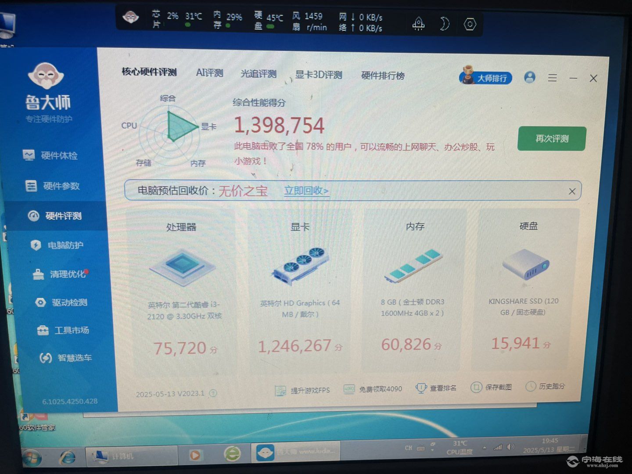Select 硬件评测 in the sidebar
Image resolution: width=632 pixels, height=474 pixels.
[x=54, y=215]
